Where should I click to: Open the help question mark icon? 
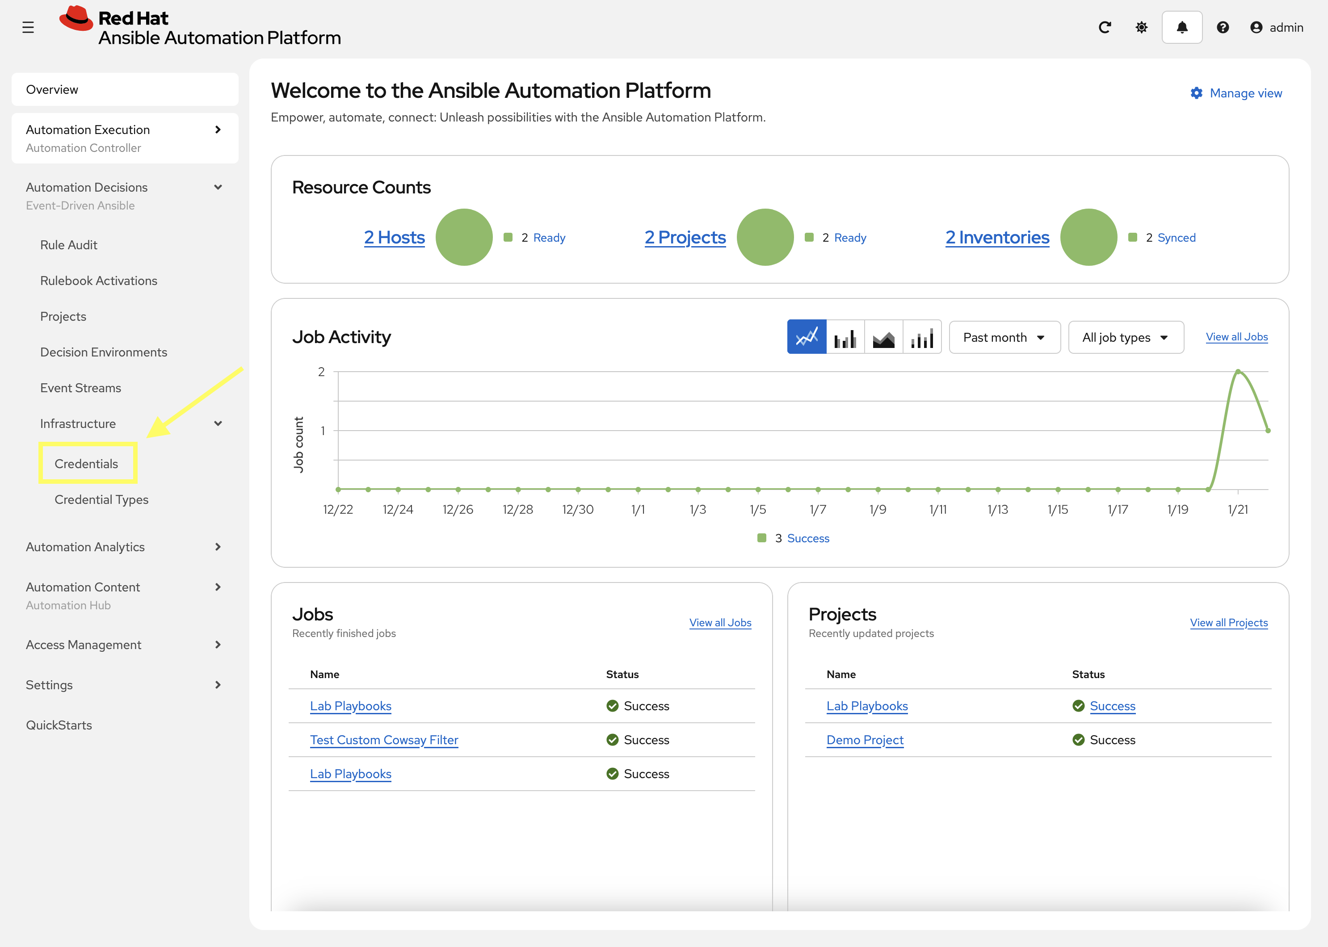click(x=1223, y=27)
